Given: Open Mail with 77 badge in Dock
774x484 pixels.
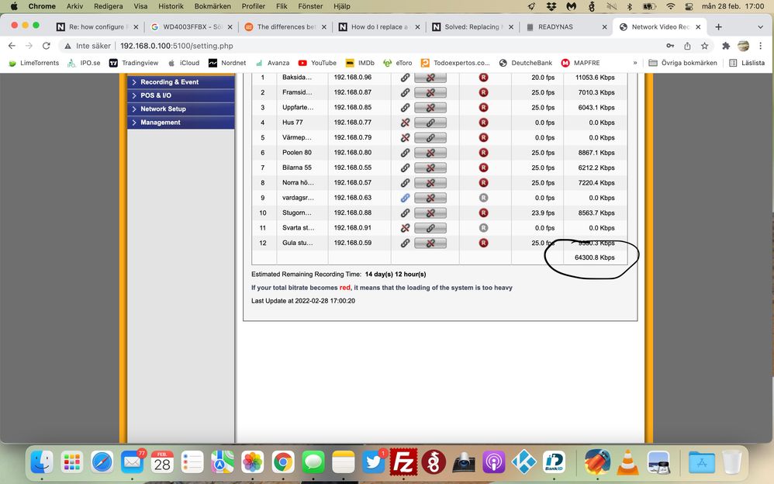Looking at the screenshot, I should point(133,462).
